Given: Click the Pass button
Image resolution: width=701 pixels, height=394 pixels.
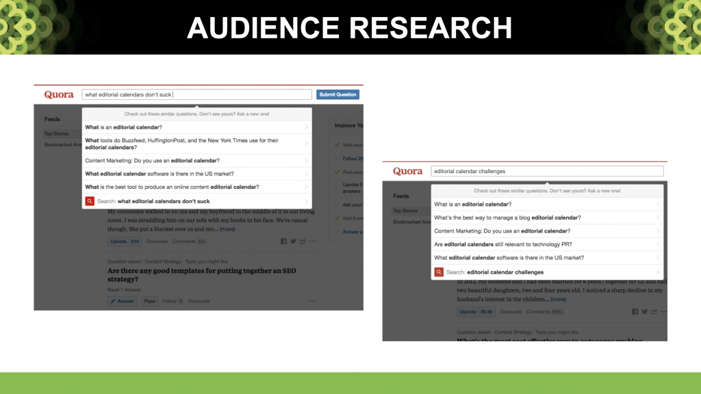Looking at the screenshot, I should (149, 301).
